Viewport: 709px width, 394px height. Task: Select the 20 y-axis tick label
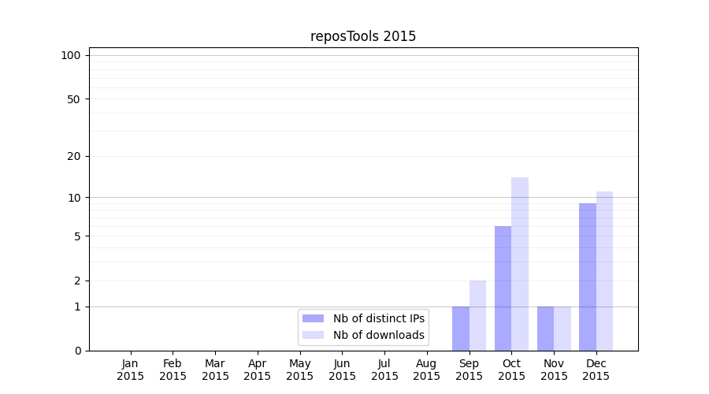coord(74,156)
